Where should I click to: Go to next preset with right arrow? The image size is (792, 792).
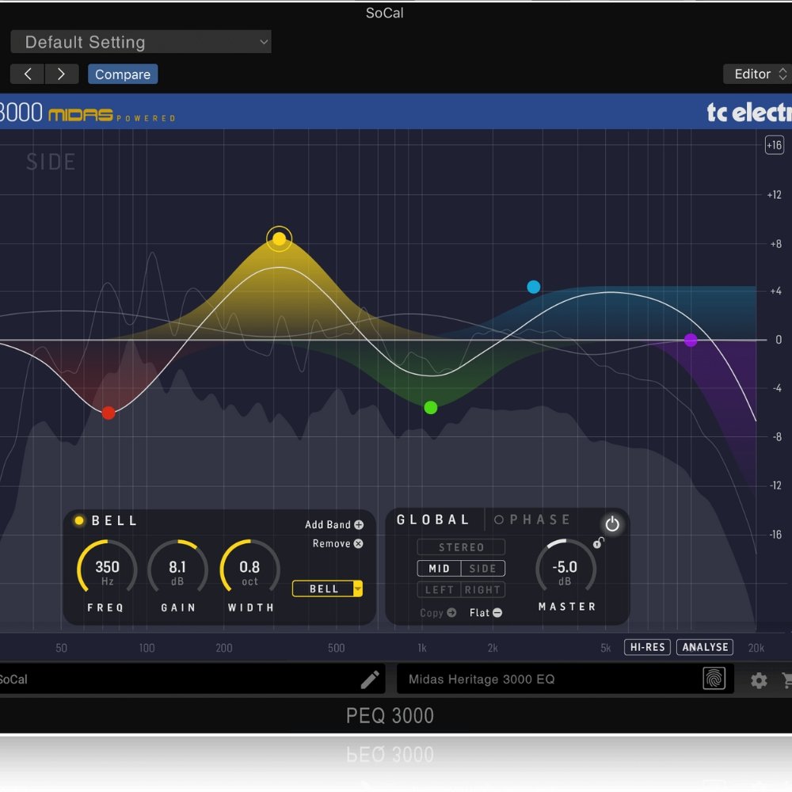pyautogui.click(x=61, y=74)
